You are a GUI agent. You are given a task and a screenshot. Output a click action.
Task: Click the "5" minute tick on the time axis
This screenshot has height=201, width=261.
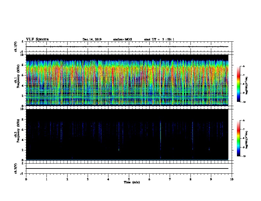(x=129, y=179)
